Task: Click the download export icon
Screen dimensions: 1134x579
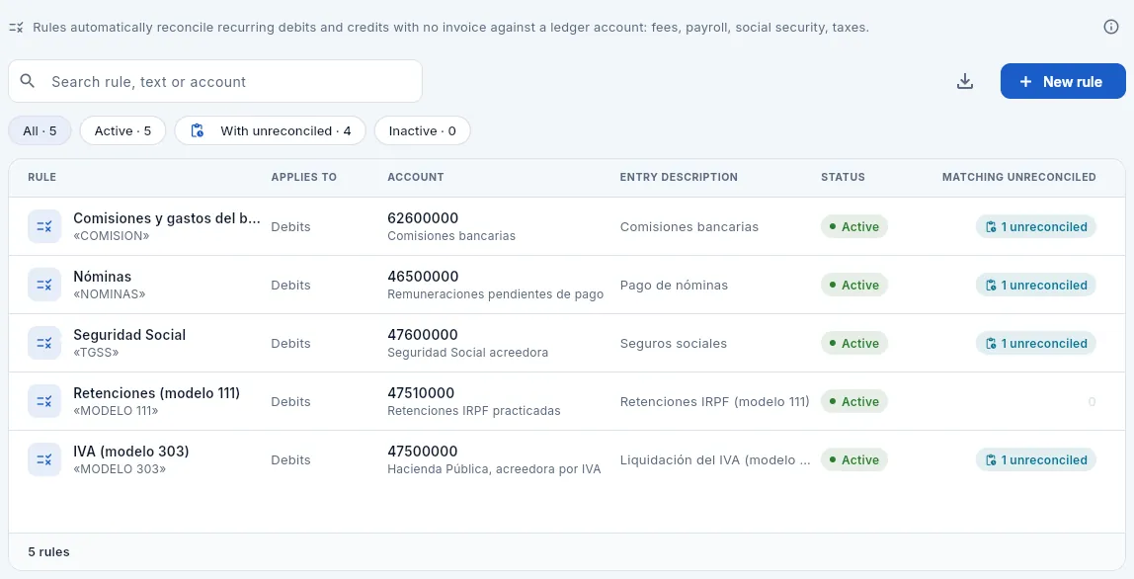Action: coord(965,81)
